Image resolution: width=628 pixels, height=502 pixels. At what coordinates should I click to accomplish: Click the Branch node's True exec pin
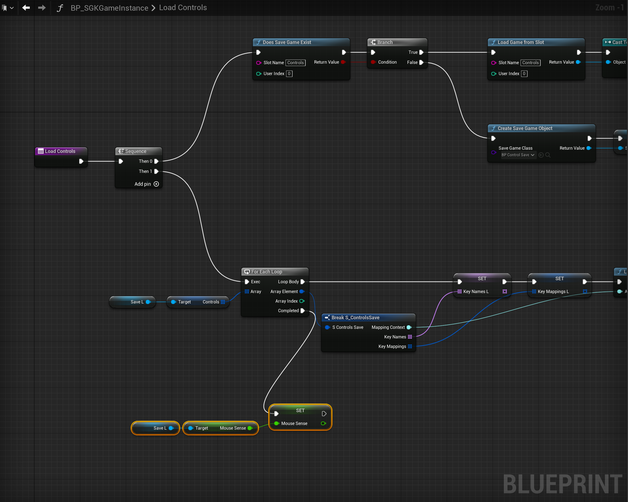(x=421, y=52)
